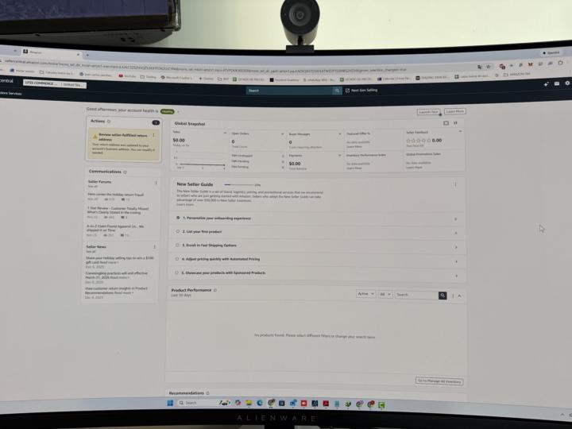Open the customer return insights news item

[116, 291]
